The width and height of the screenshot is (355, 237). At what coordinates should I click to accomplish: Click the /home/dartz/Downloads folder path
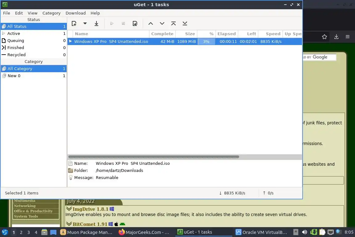119,170
